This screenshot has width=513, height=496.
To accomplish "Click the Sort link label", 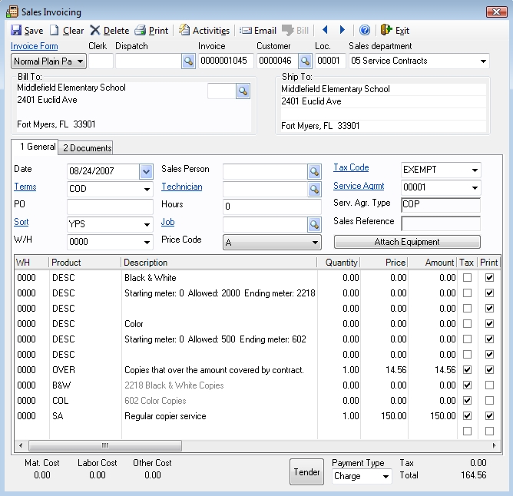I will tap(22, 222).
